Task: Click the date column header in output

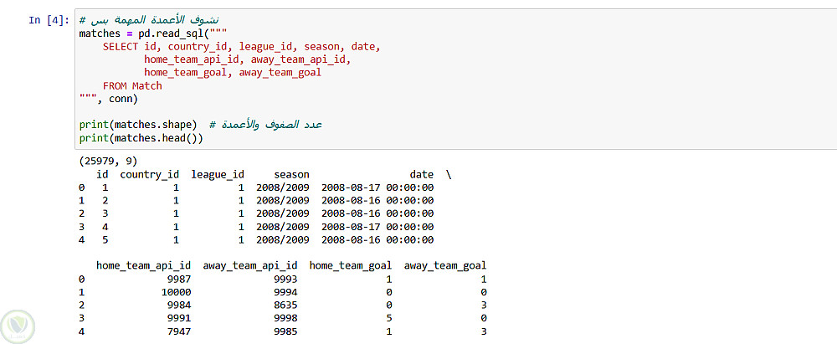Action: tap(421, 174)
